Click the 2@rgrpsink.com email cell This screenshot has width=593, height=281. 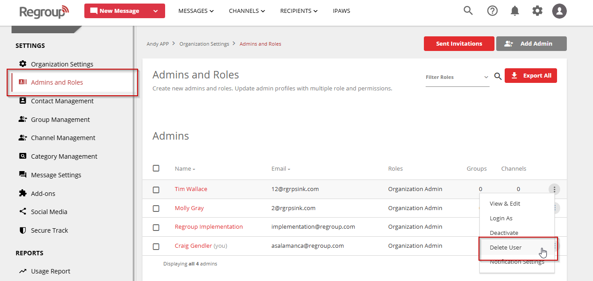coord(293,208)
